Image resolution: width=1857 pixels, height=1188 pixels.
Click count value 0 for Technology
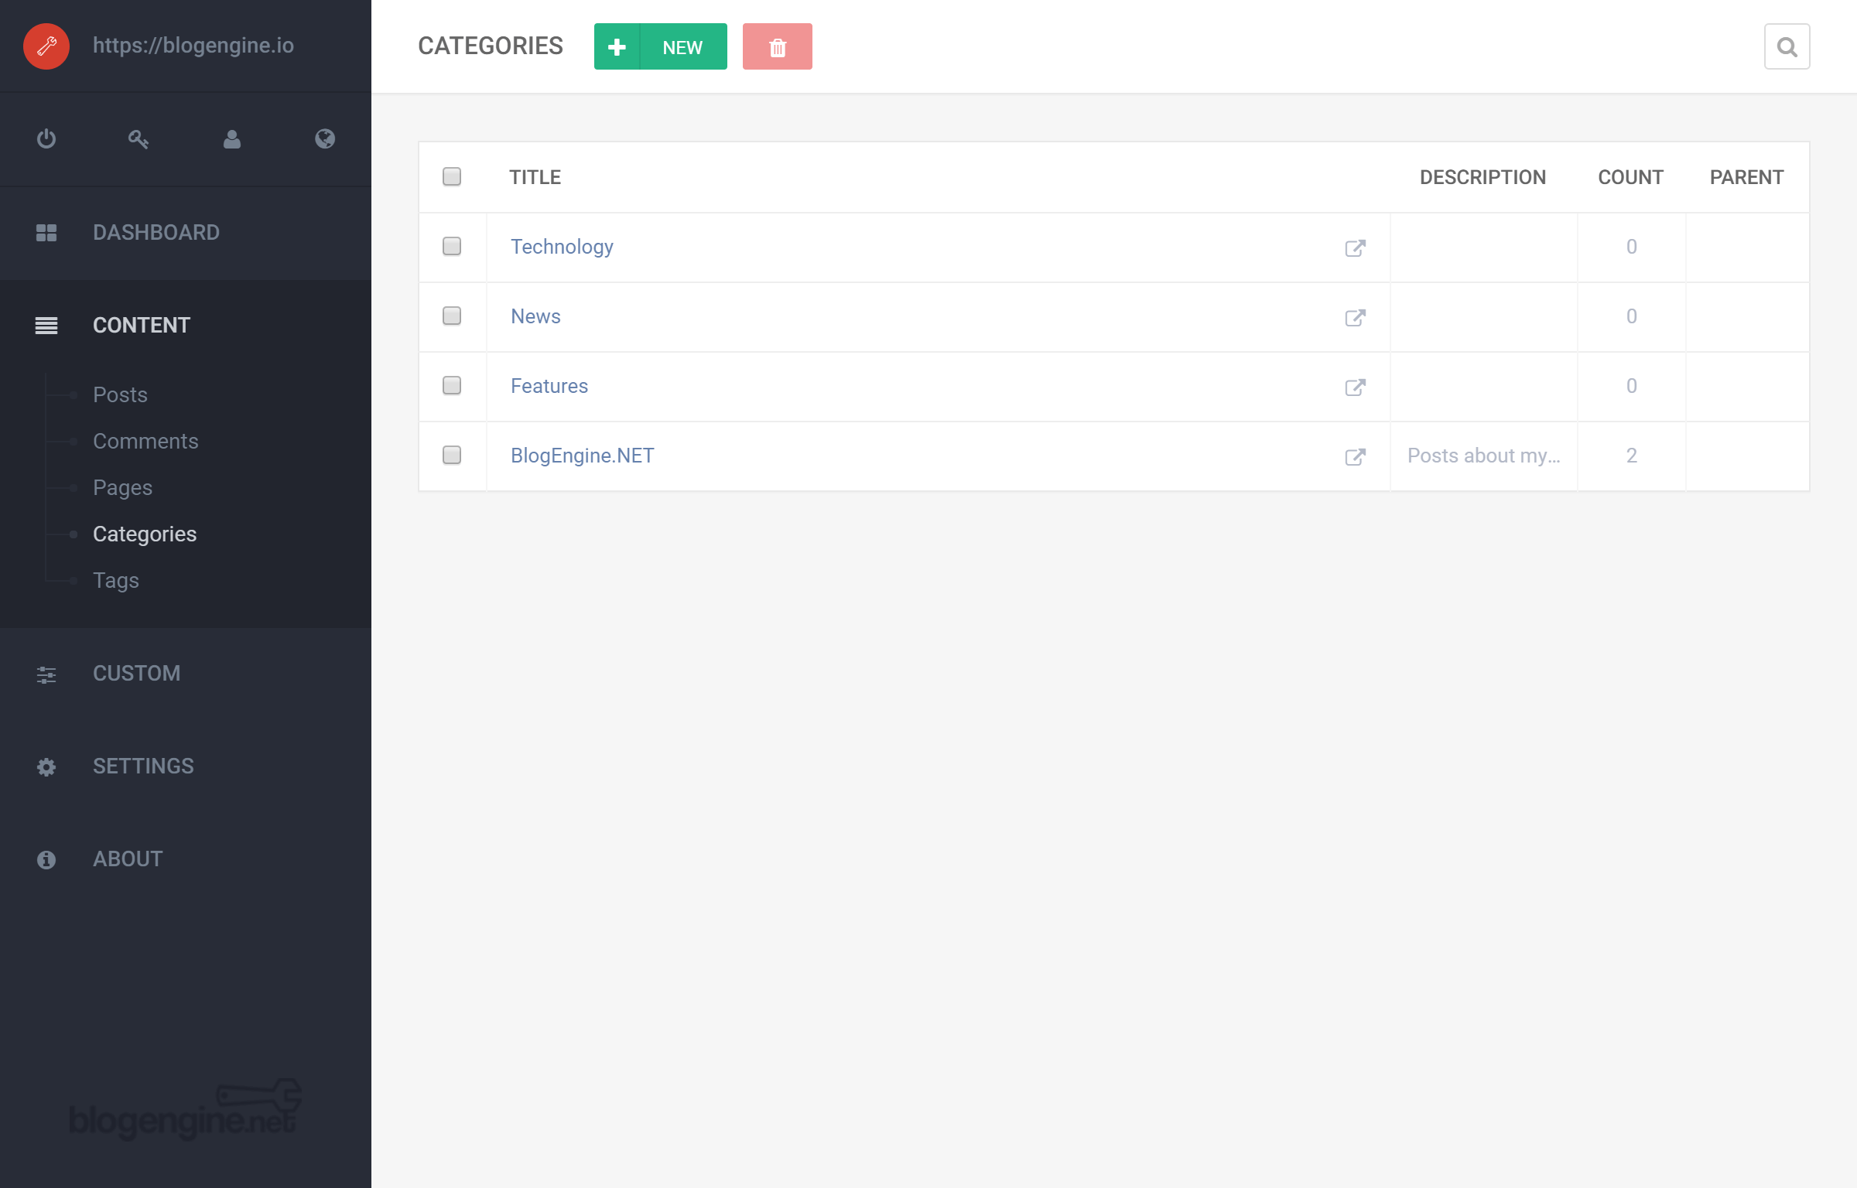pos(1631,247)
